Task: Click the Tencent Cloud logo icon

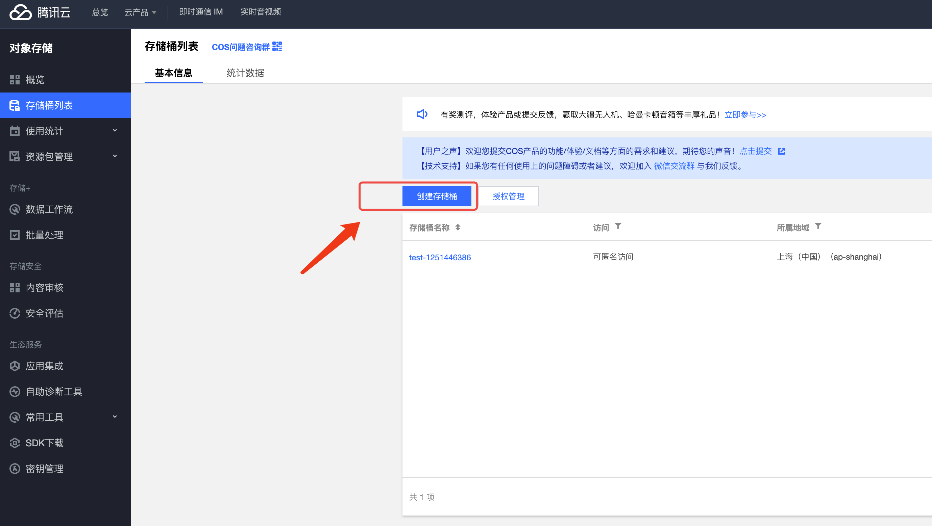Action: point(21,12)
